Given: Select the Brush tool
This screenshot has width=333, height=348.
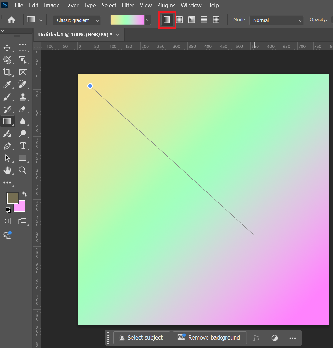Looking at the screenshot, I should pos(7,97).
